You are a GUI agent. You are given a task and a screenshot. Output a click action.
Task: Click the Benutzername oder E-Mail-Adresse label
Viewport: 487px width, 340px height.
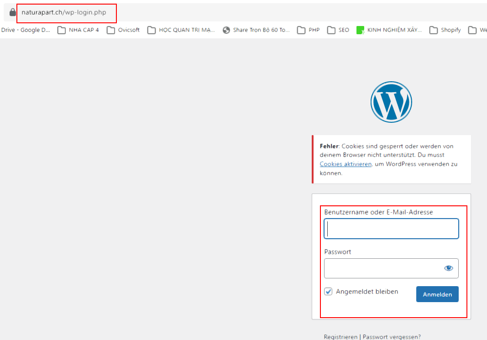378,212
